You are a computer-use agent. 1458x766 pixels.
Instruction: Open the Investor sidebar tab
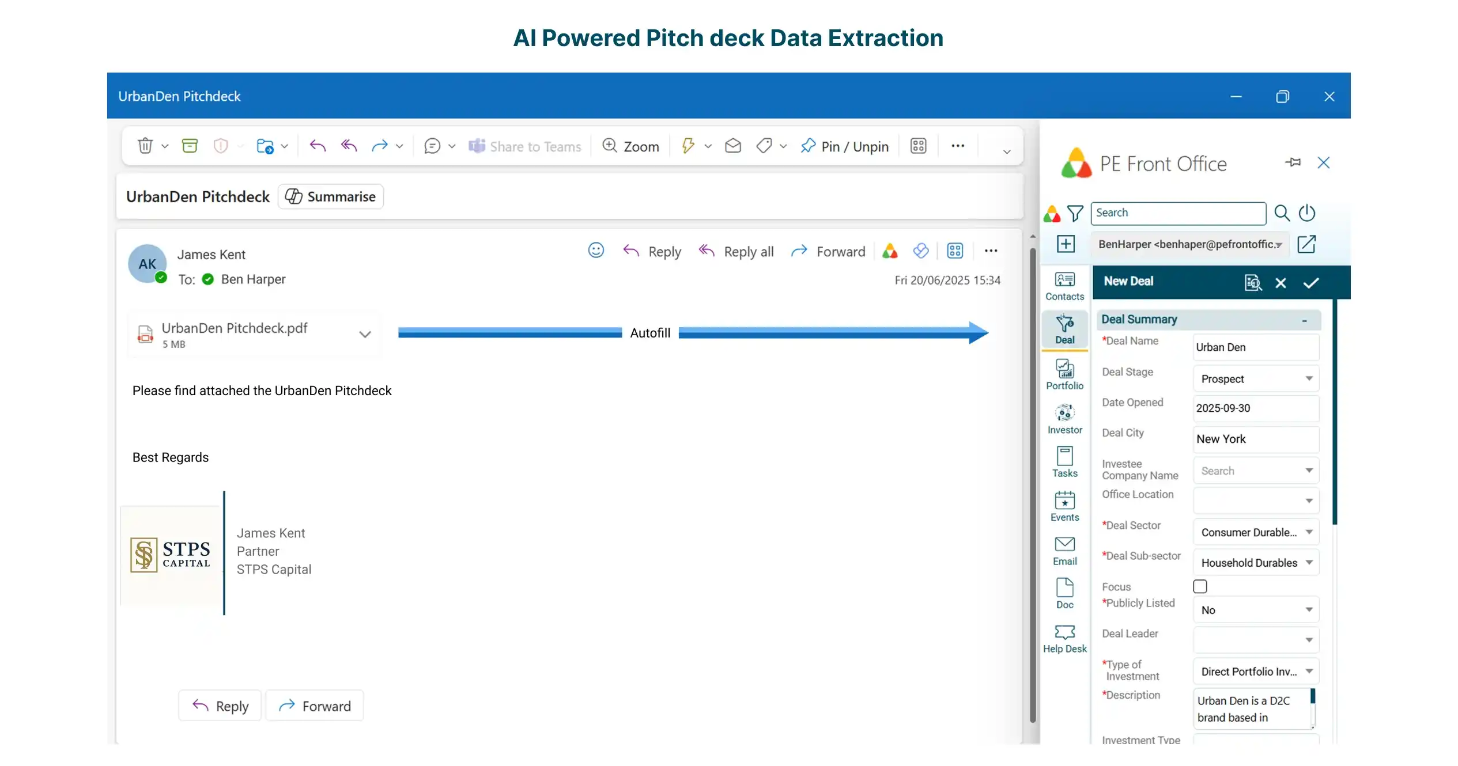point(1064,419)
